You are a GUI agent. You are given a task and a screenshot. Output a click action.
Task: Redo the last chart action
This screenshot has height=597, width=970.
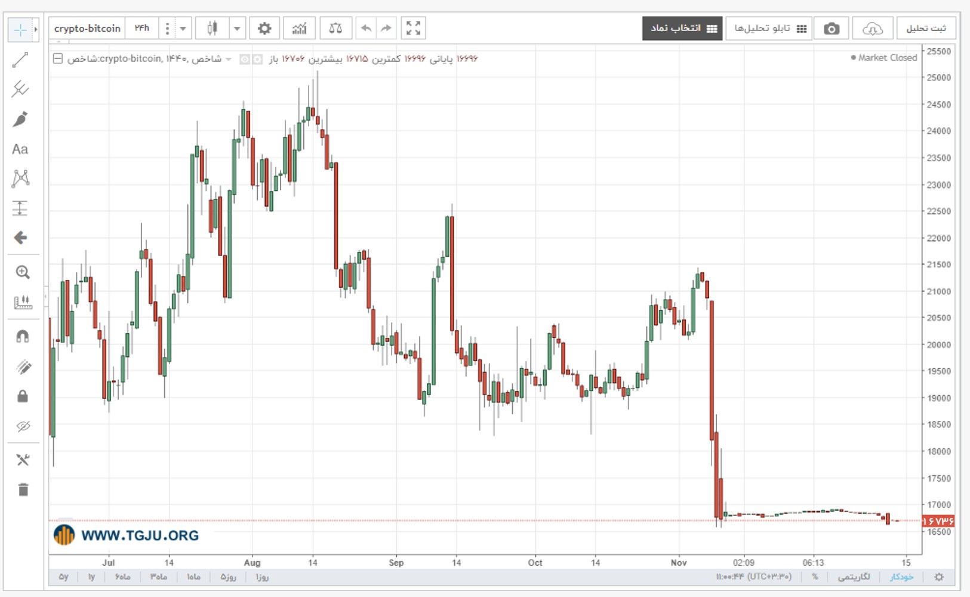click(386, 28)
